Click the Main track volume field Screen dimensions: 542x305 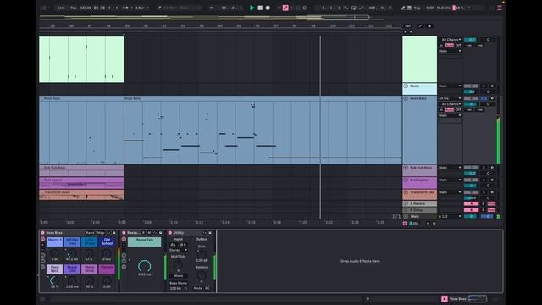coord(471,217)
